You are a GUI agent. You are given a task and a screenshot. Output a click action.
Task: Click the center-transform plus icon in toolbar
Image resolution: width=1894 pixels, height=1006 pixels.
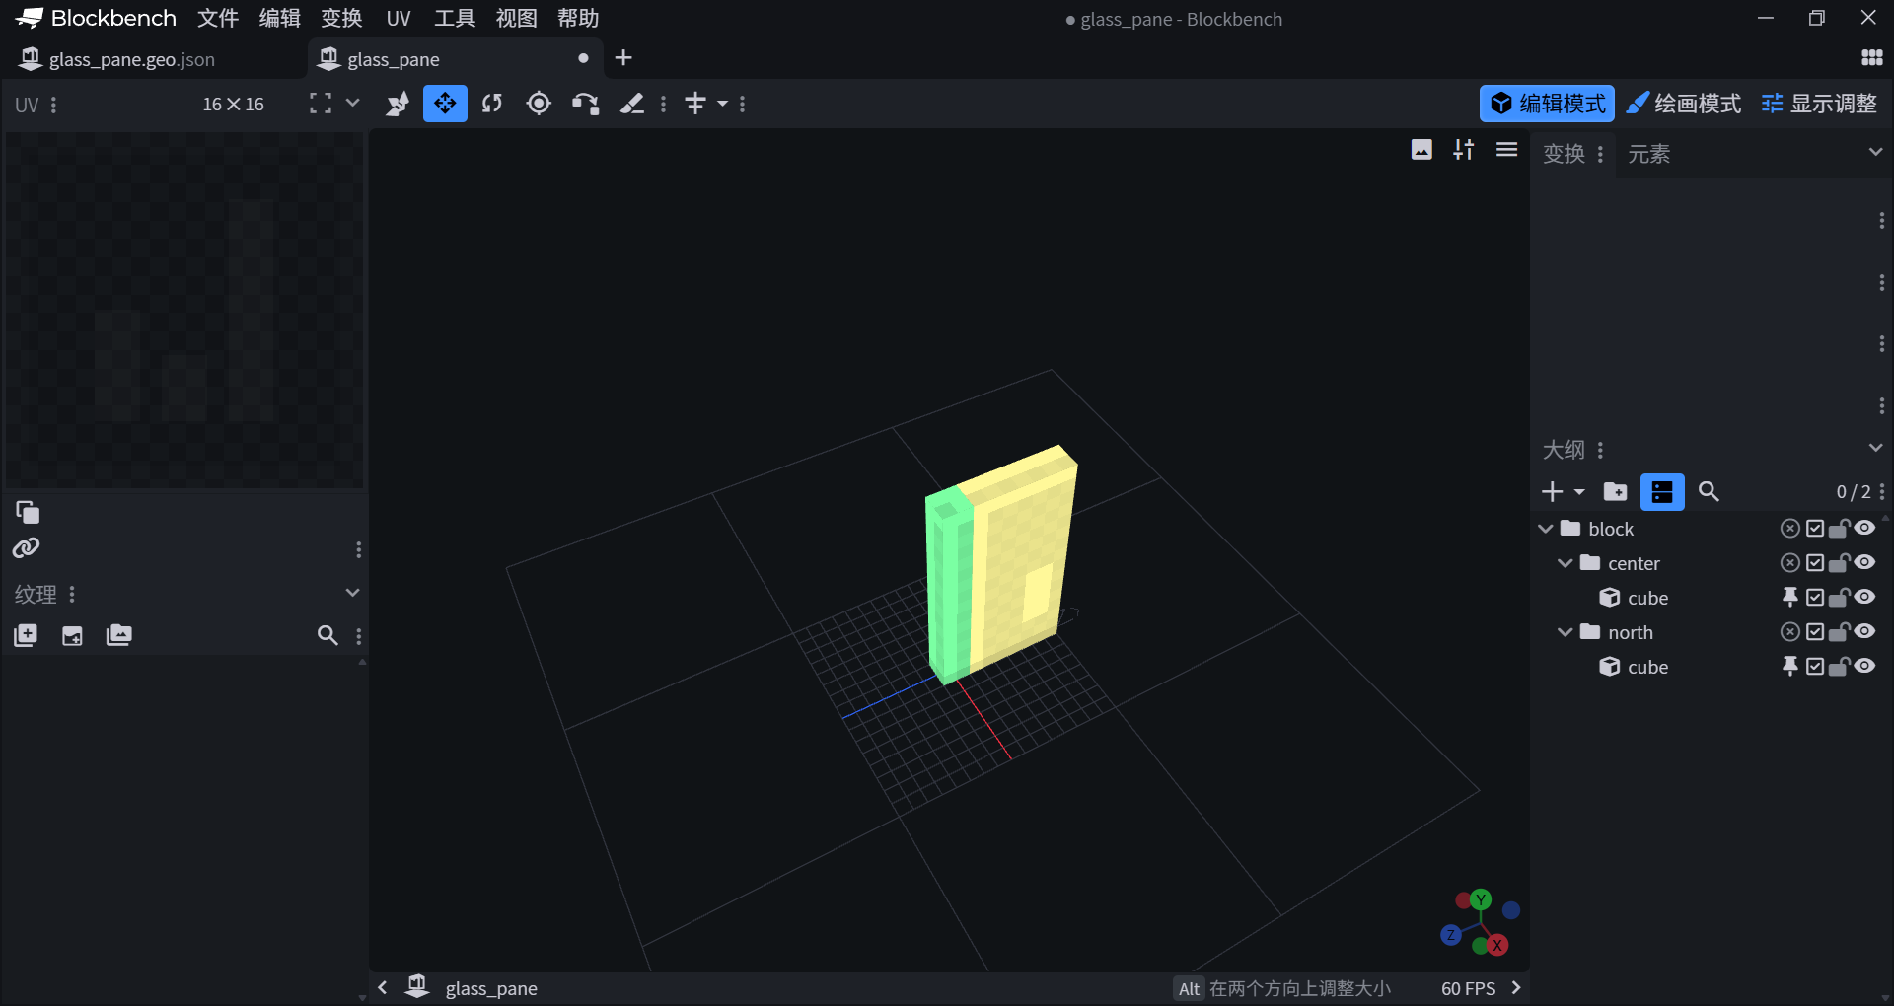coord(695,104)
